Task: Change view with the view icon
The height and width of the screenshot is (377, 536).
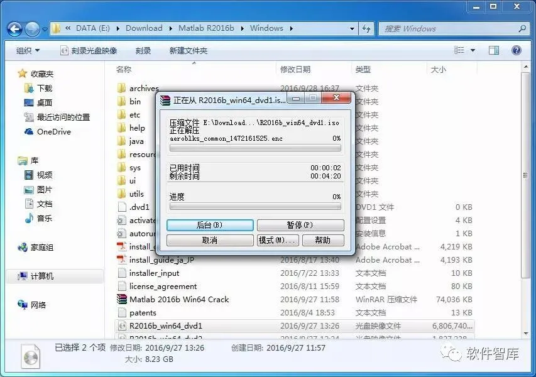Action: click(459, 51)
